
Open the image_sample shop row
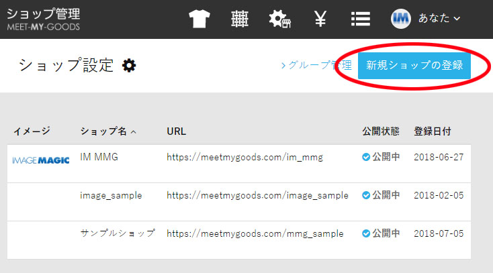(111, 195)
